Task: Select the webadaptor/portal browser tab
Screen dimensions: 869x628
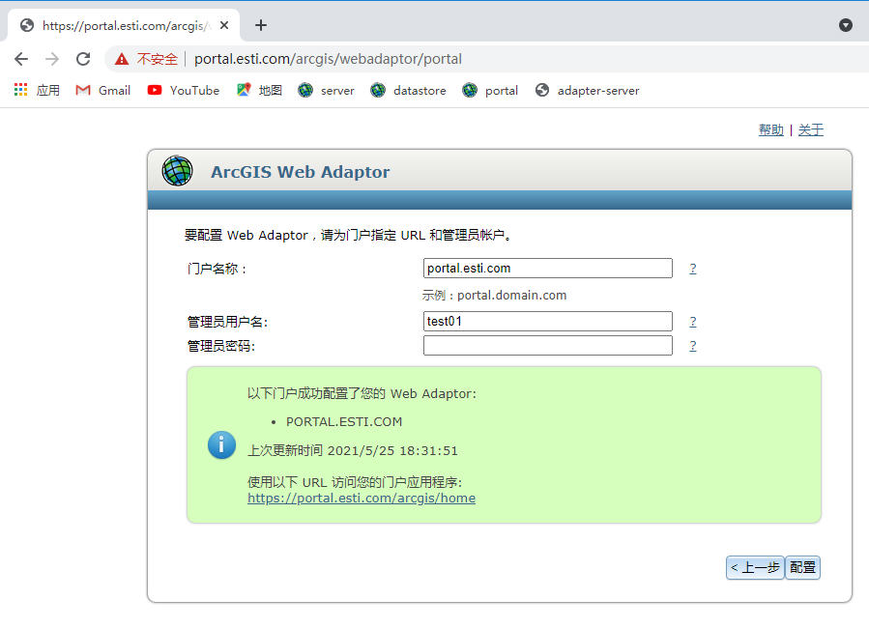Action: [x=124, y=25]
